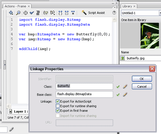Image resolution: width=161 pixels, height=134 pixels.
Task: Open Debug options toolbar menu
Action: (53, 13)
